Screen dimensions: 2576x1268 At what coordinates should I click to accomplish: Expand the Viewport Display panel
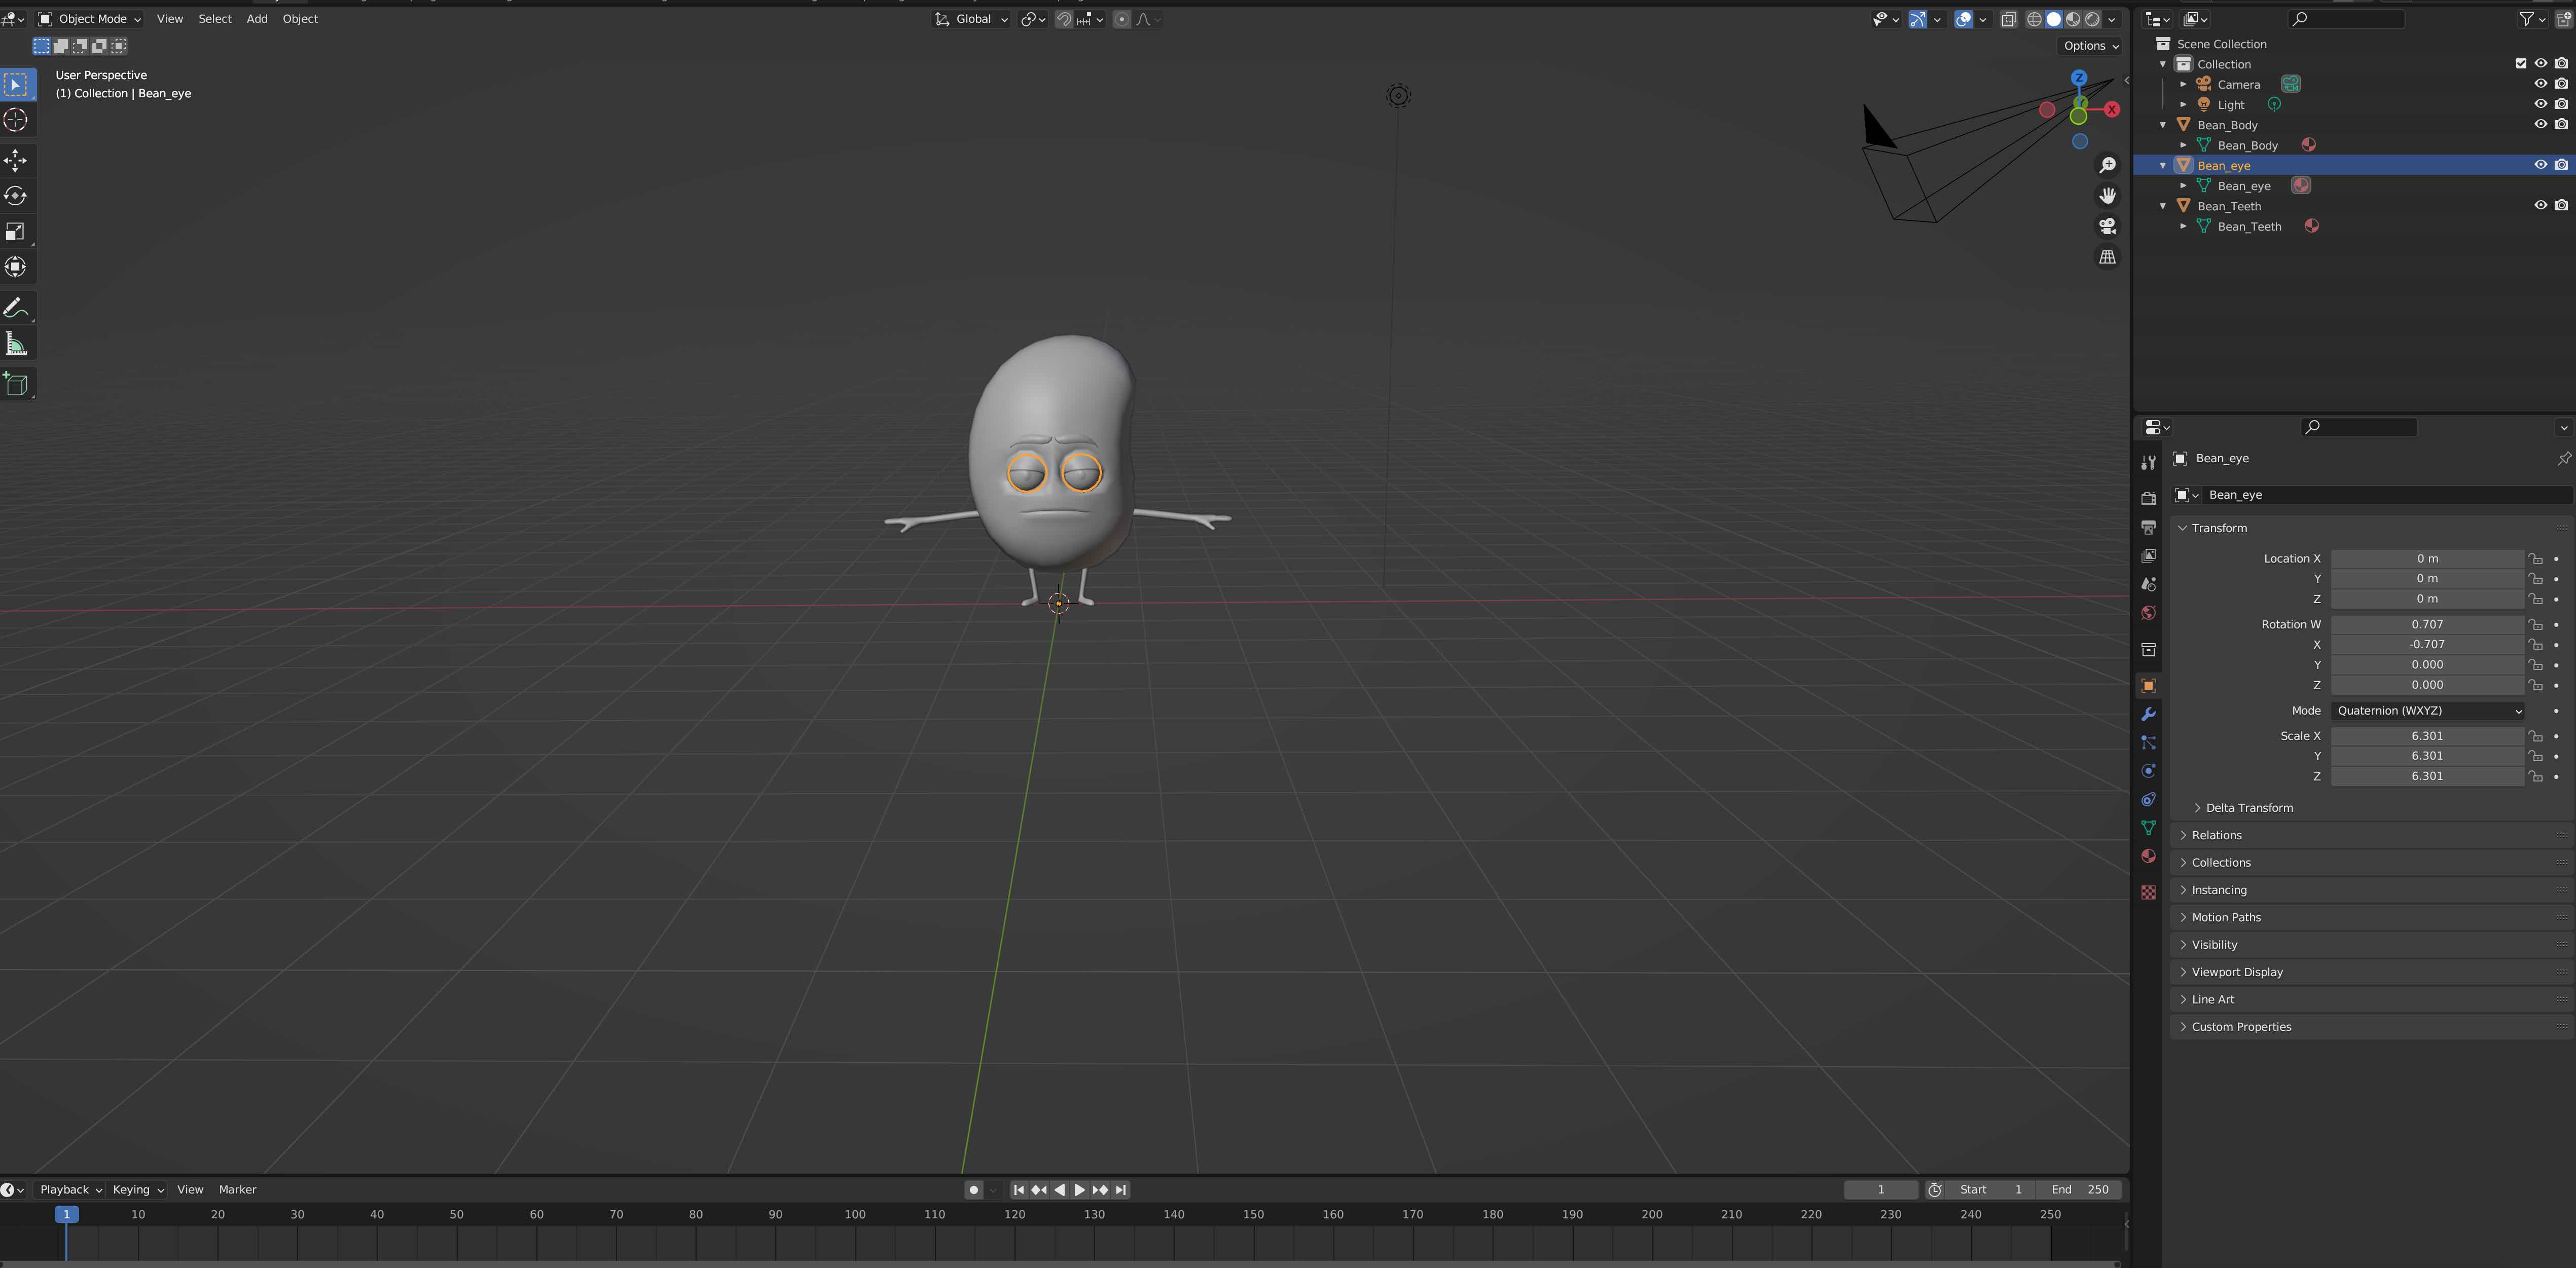(2237, 972)
